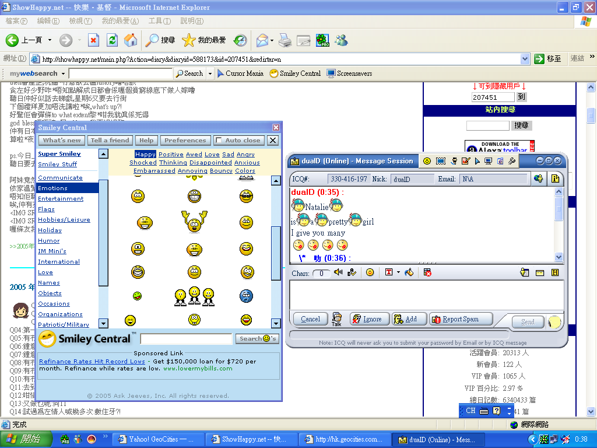Expand taskbar quick launch chevron
Image resolution: width=597 pixels, height=448 pixels.
point(105,436)
